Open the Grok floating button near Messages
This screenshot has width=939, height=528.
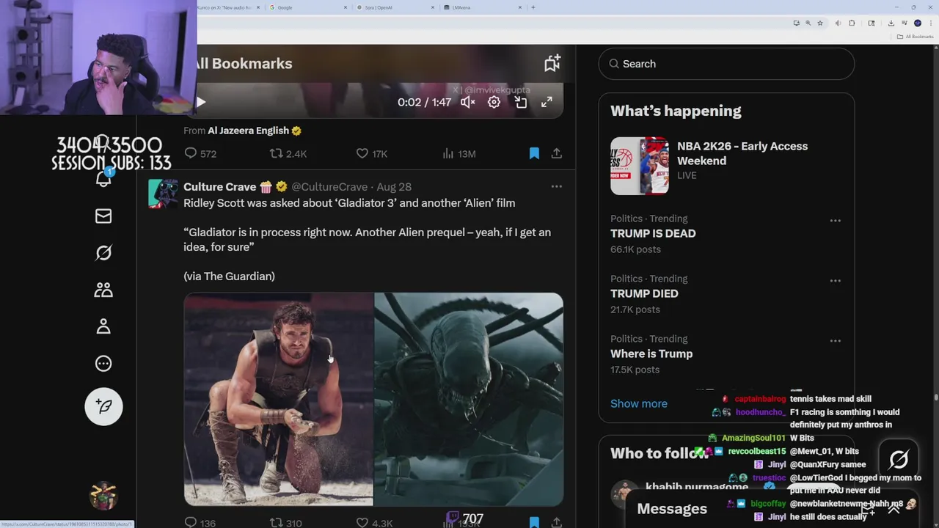click(x=899, y=460)
